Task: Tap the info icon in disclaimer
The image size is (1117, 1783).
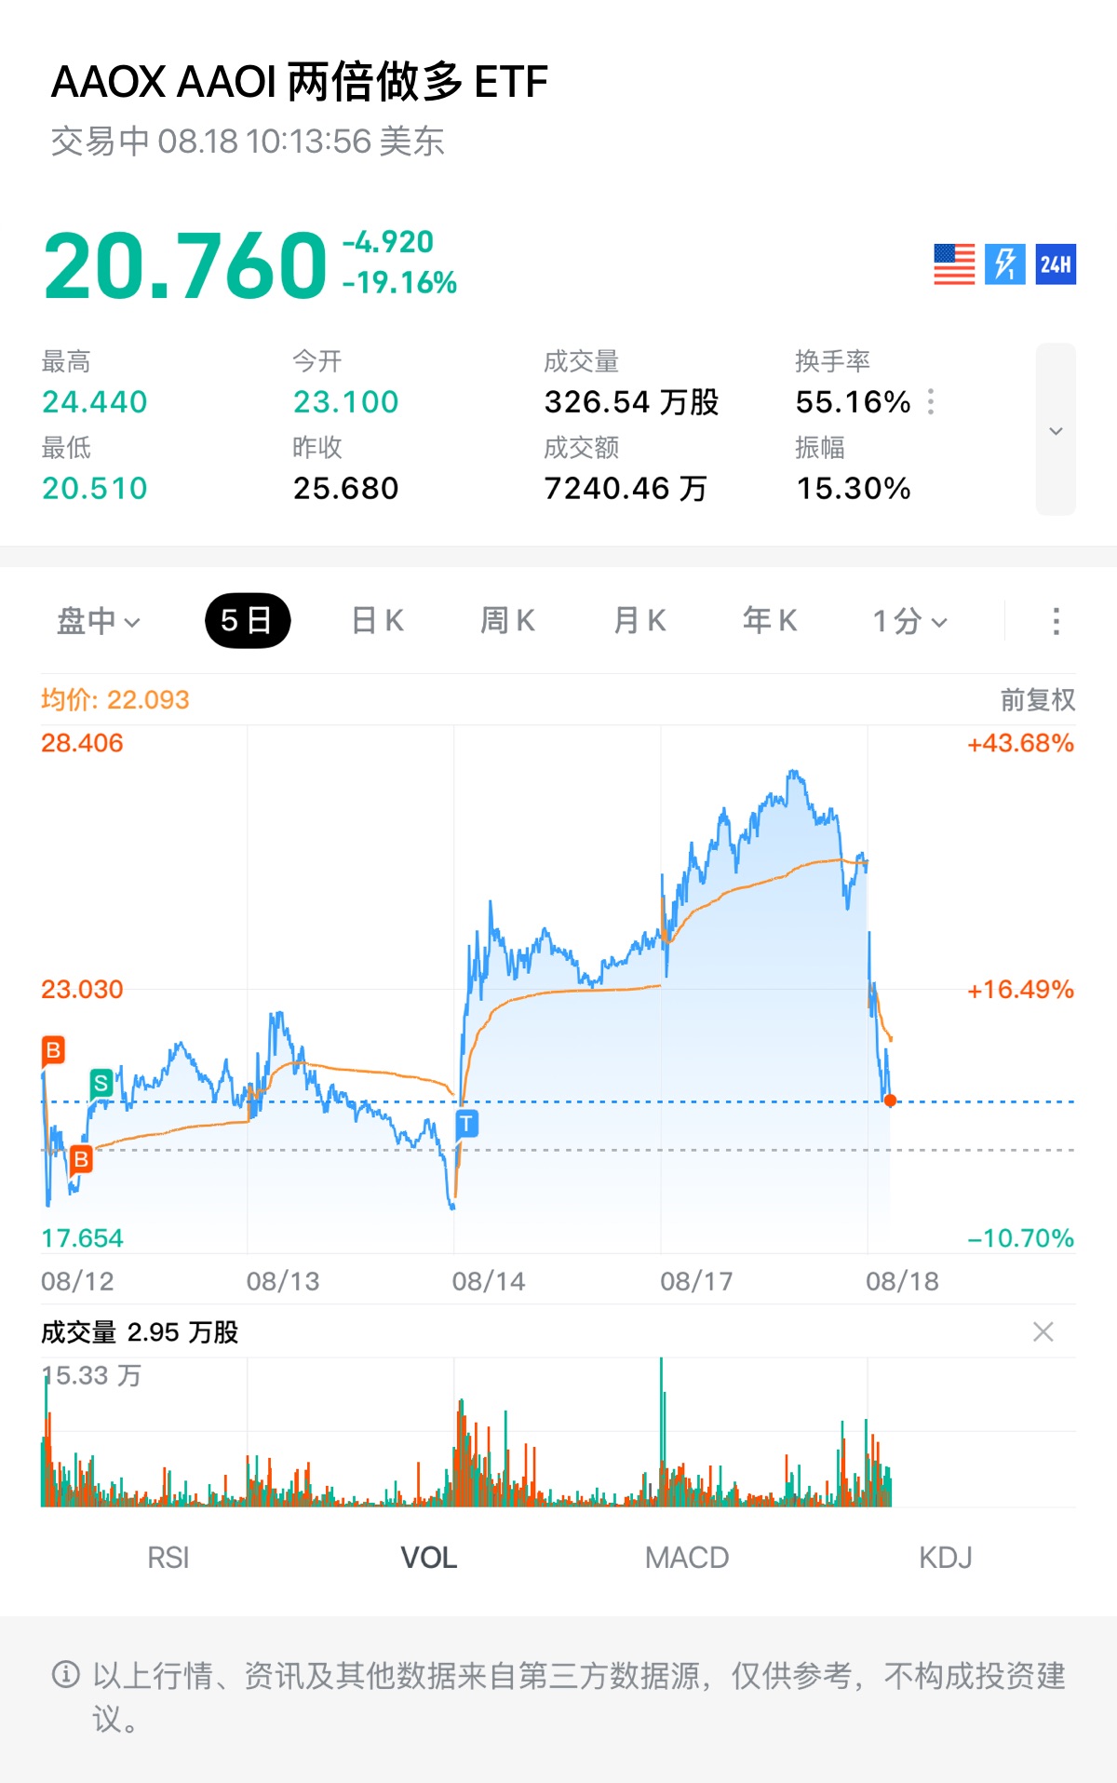Action: pyautogui.click(x=66, y=1675)
